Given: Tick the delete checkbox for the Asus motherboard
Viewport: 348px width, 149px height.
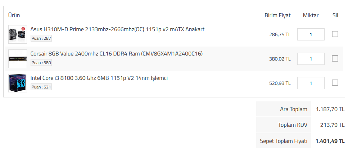Looking at the screenshot, I should click(x=335, y=34).
